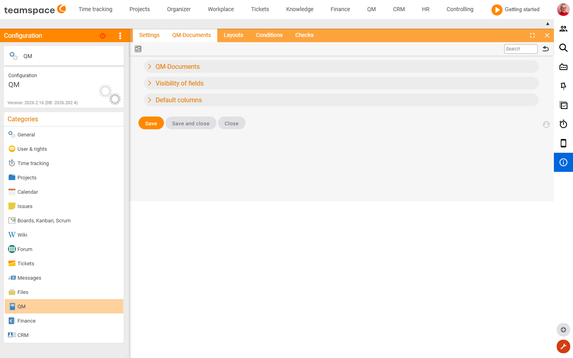Collapse top bar with up arrow
The width and height of the screenshot is (573, 358).
click(x=548, y=24)
